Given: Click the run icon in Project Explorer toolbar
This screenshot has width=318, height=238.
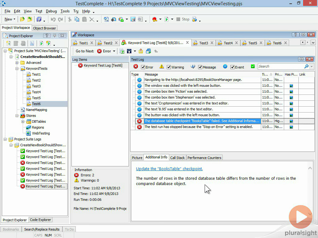Looking at the screenshot, I should click(41, 43).
